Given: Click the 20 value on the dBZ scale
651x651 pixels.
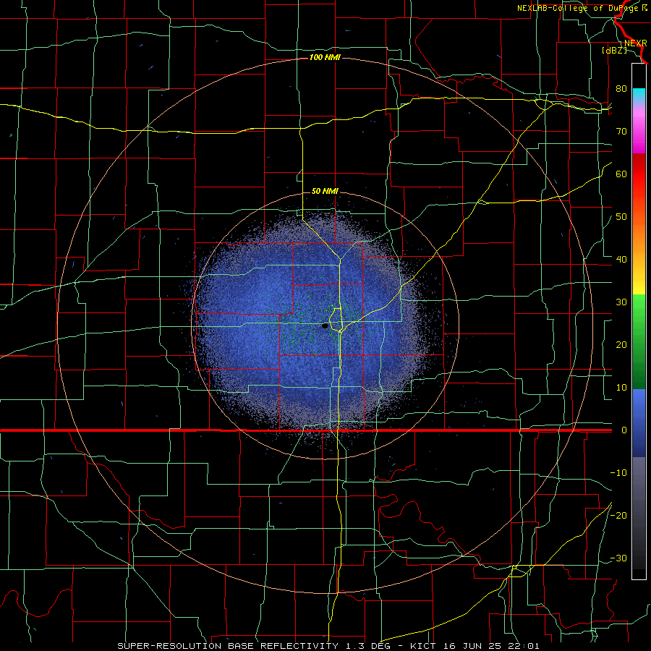Looking at the screenshot, I should 621,345.
